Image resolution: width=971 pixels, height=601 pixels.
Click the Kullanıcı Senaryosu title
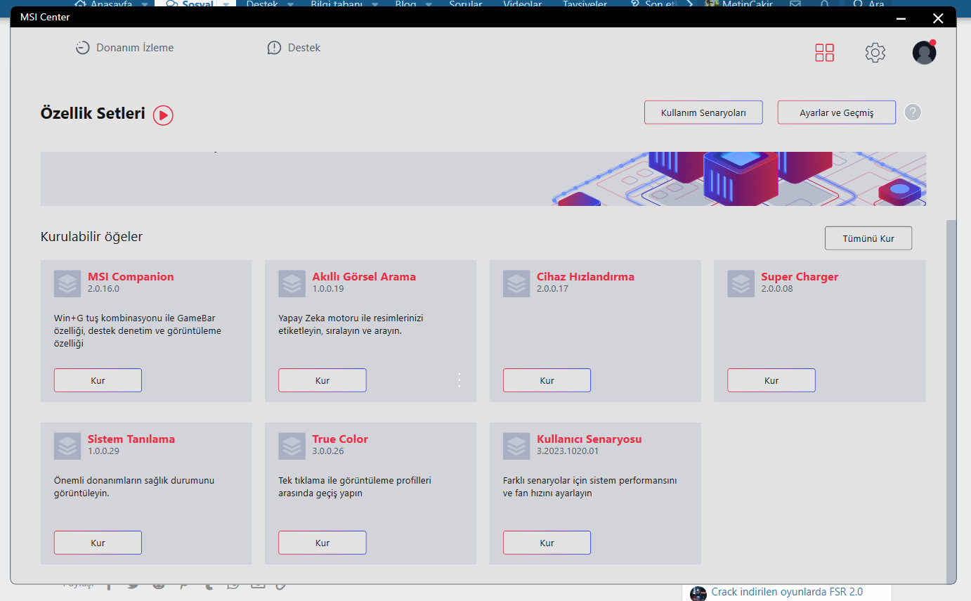[x=589, y=439]
